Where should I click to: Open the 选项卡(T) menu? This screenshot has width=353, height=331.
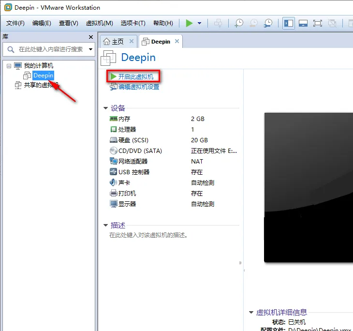(x=133, y=23)
